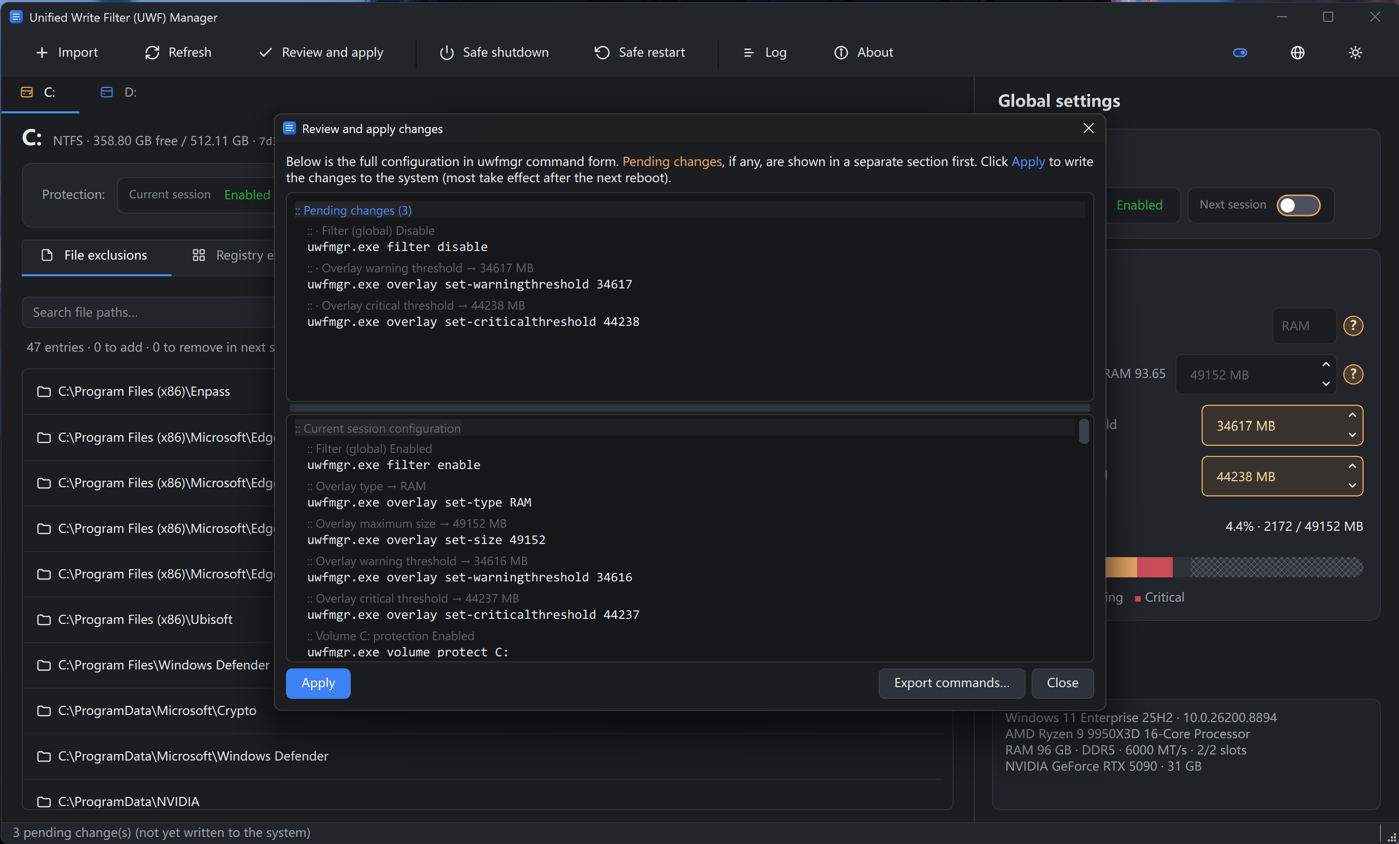1399x844 pixels.
Task: Click Safe shutdown in toolbar
Action: click(x=494, y=52)
